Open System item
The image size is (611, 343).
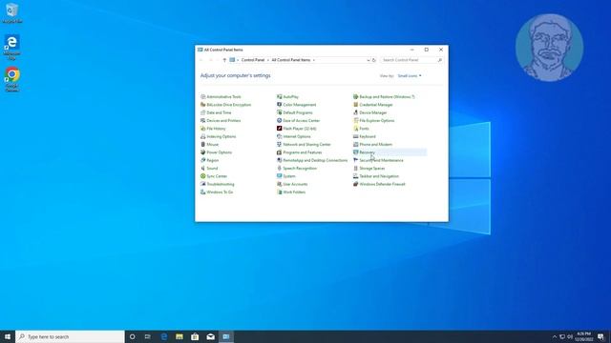(x=286, y=176)
